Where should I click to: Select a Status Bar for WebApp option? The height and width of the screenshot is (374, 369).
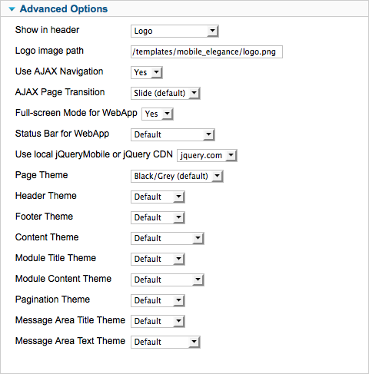click(173, 134)
